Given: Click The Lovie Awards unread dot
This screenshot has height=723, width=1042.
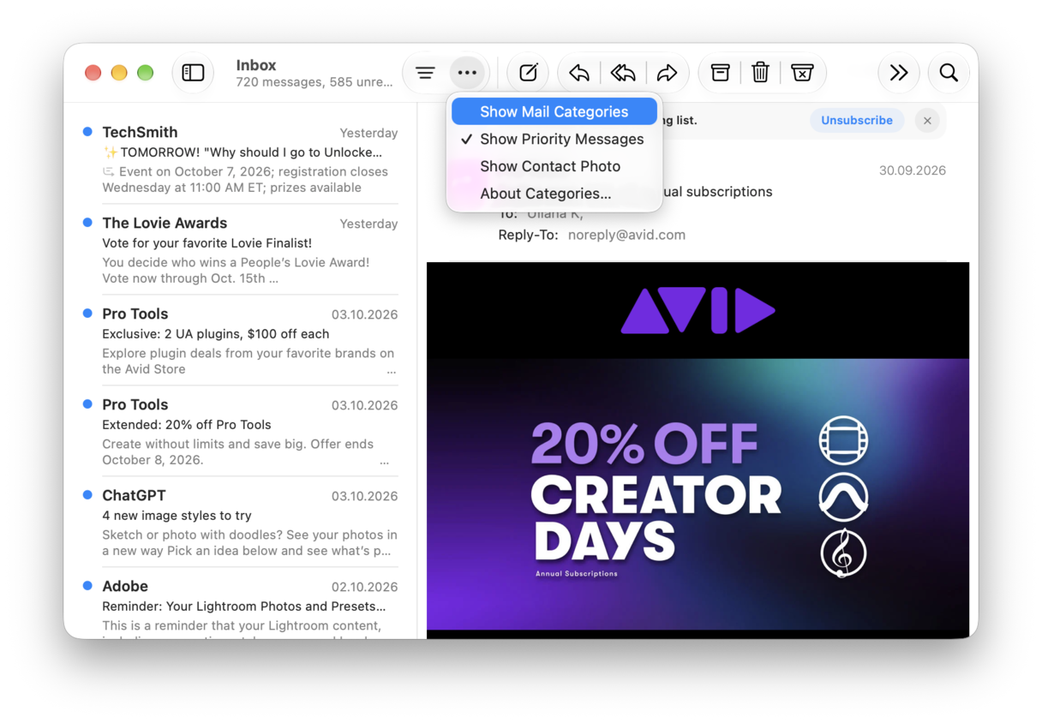Looking at the screenshot, I should (x=87, y=223).
